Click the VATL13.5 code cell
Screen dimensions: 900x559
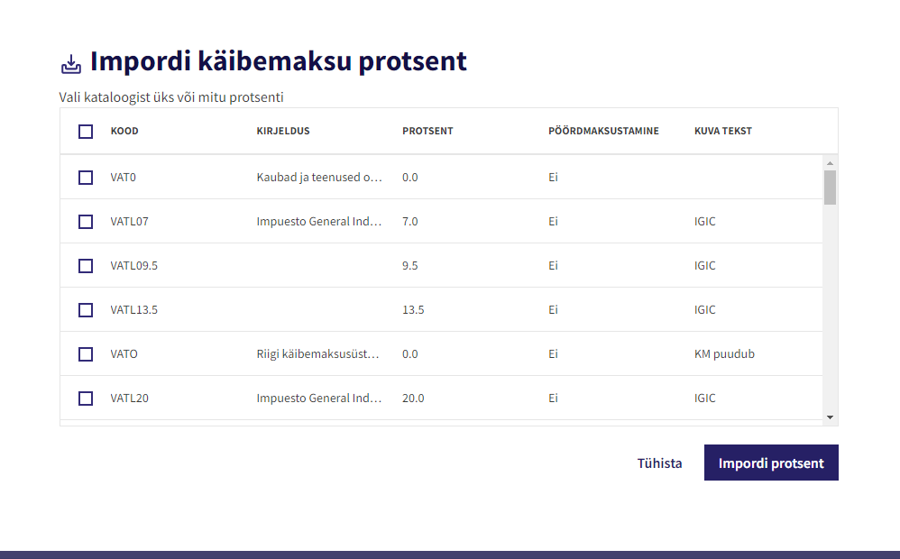[x=134, y=310]
